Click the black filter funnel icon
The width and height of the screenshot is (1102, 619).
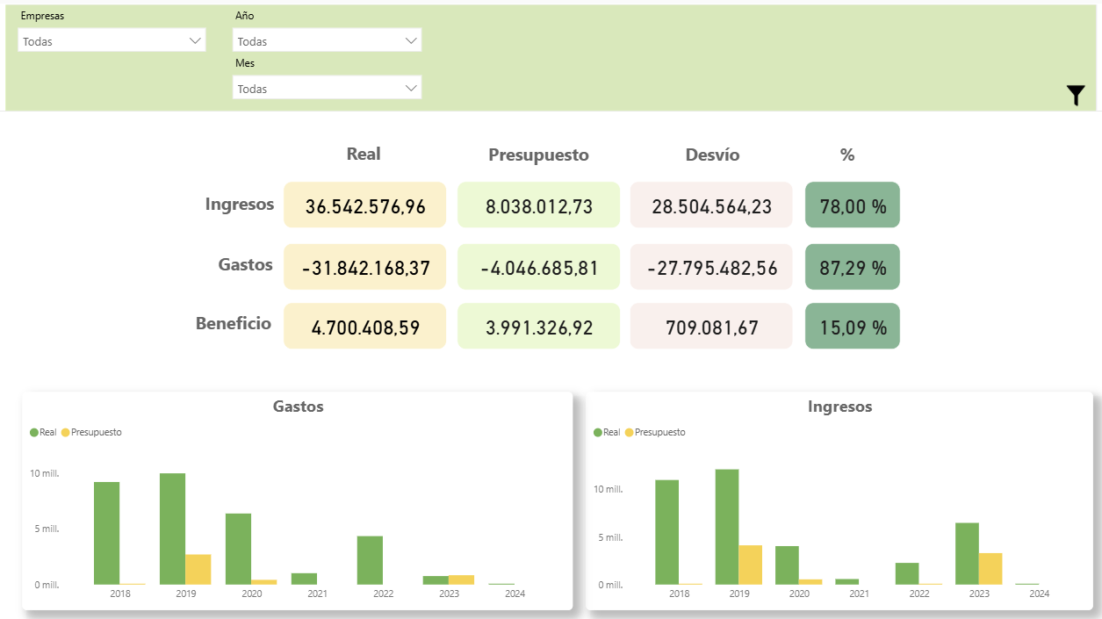tap(1076, 96)
